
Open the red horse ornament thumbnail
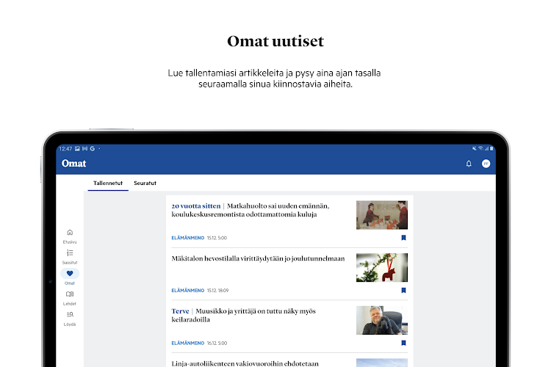[382, 268]
